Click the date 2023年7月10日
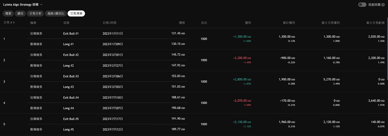The width and height of the screenshot is (388, 136). point(113,98)
